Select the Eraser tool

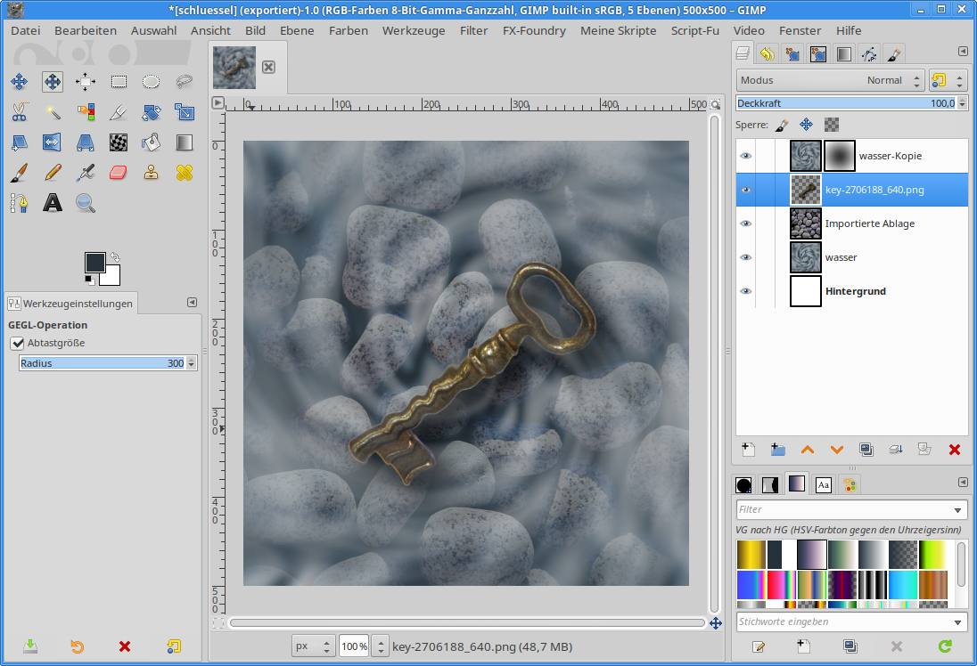(x=119, y=172)
